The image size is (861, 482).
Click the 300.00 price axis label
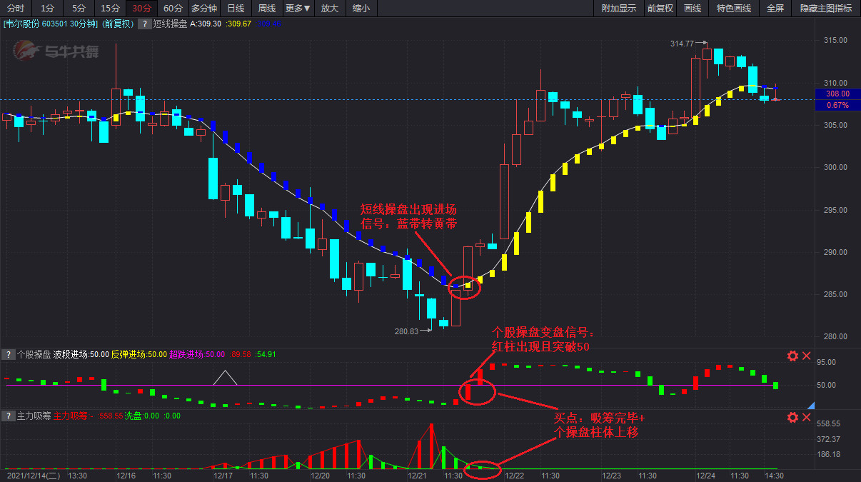[837, 167]
